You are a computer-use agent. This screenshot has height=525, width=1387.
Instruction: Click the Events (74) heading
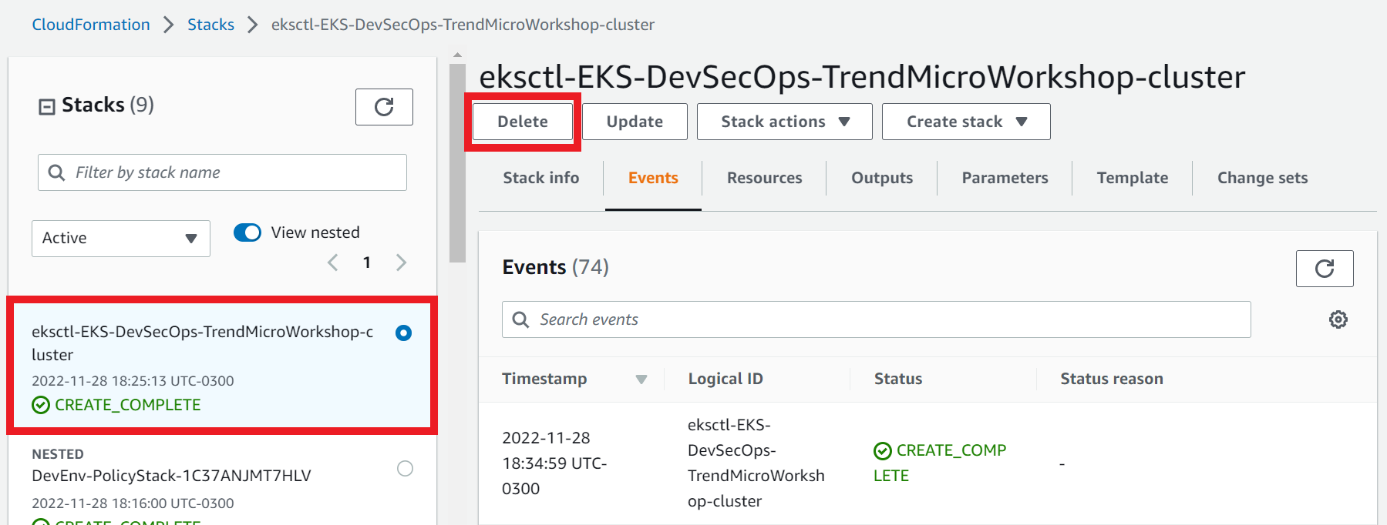coord(555,267)
